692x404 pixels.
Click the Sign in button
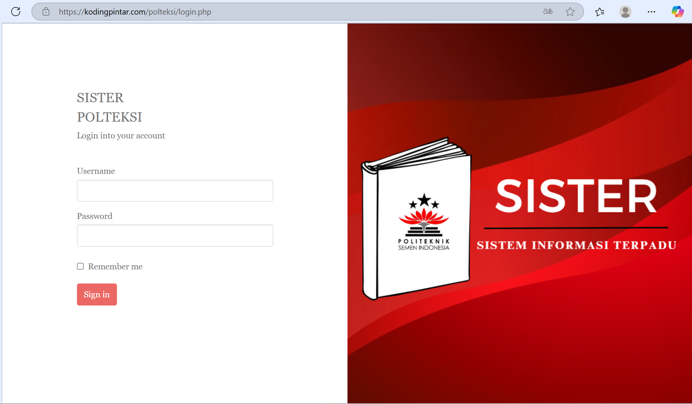coord(97,294)
